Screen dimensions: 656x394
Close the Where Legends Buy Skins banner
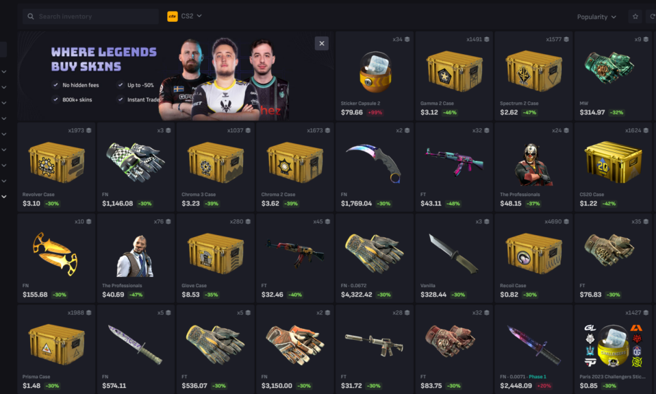point(321,43)
